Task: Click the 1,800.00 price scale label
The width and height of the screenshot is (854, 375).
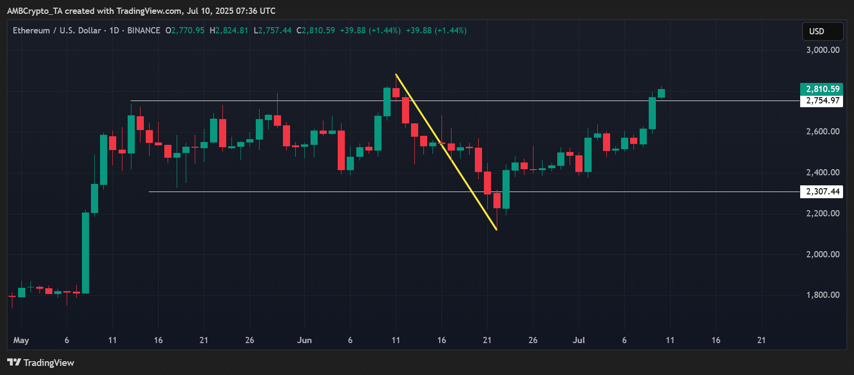Action: [823, 295]
